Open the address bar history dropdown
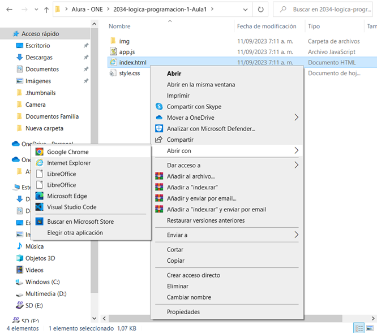 point(244,10)
